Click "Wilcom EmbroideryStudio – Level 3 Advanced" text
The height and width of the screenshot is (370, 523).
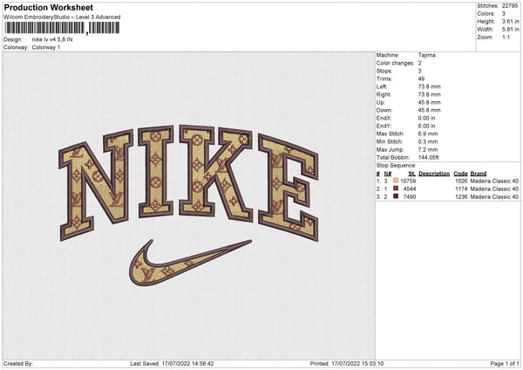click(62, 17)
